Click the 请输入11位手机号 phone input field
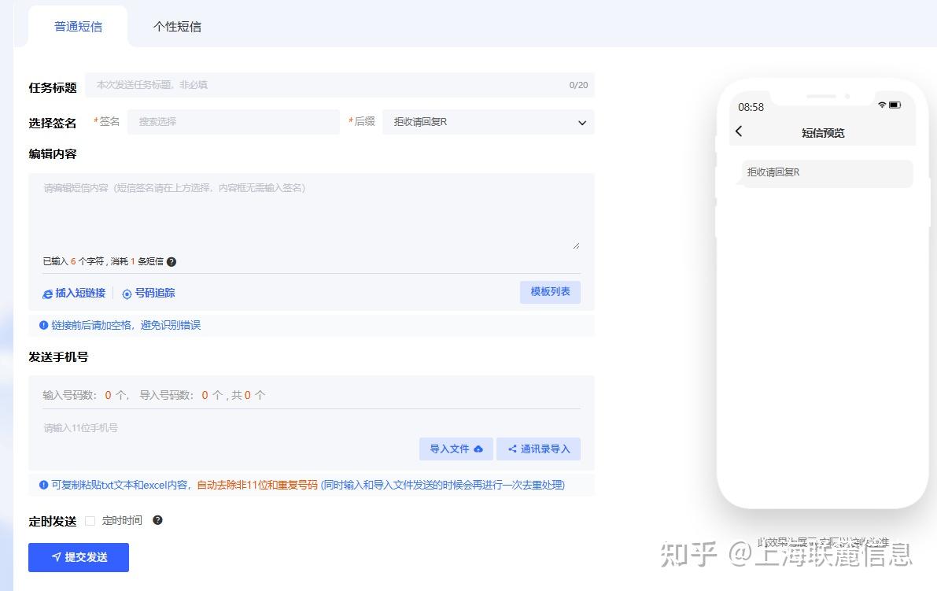The image size is (937, 591). 230,428
